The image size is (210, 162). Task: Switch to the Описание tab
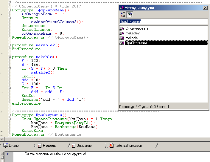[x=84, y=146]
